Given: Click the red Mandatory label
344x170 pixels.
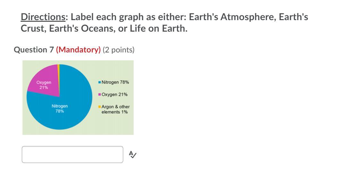Looking at the screenshot, I should point(78,50).
